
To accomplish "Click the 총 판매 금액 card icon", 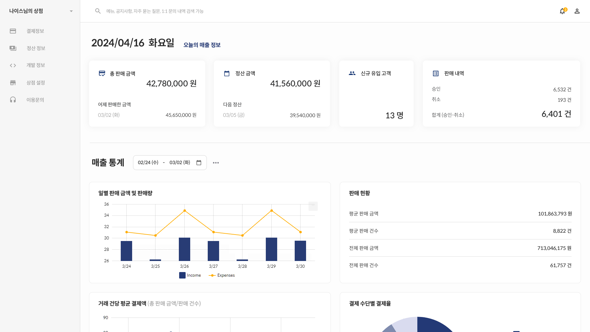I will click(102, 73).
